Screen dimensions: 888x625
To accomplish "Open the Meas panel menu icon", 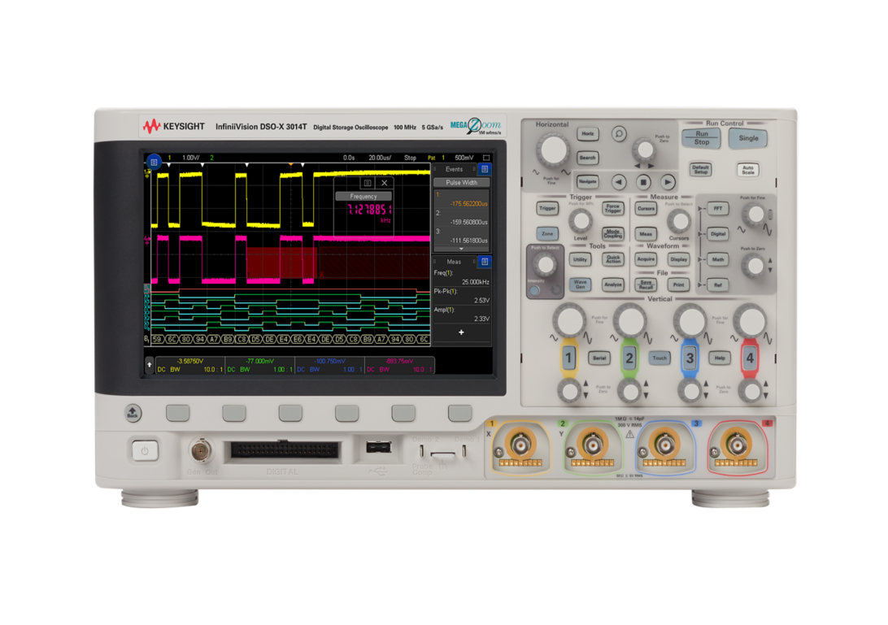I will [x=485, y=261].
